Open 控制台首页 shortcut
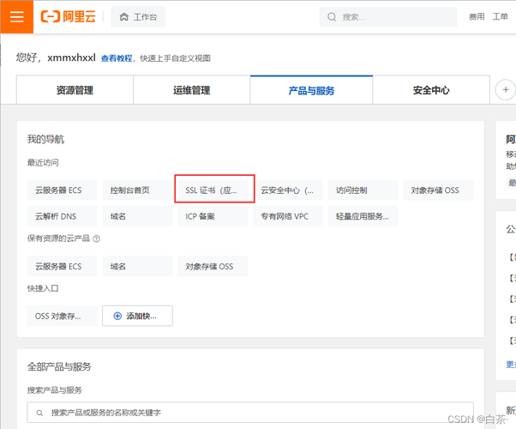This screenshot has width=516, height=429. tap(137, 190)
